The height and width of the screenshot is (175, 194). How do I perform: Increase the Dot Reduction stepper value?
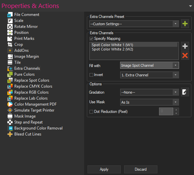pos(176,110)
